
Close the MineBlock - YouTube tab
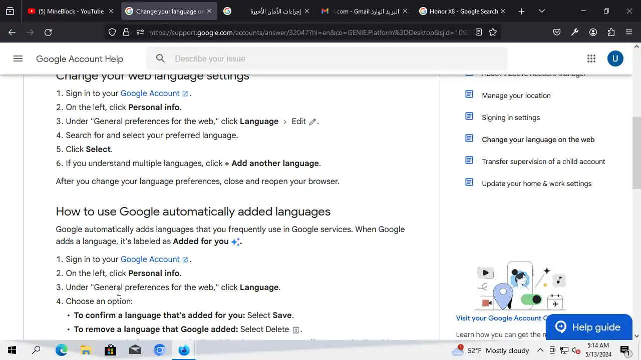(111, 11)
